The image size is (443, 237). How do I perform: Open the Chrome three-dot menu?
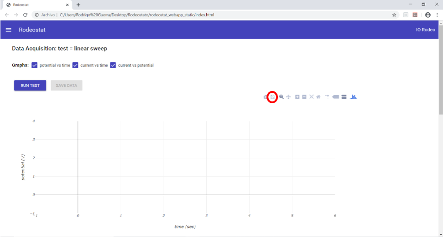437,15
